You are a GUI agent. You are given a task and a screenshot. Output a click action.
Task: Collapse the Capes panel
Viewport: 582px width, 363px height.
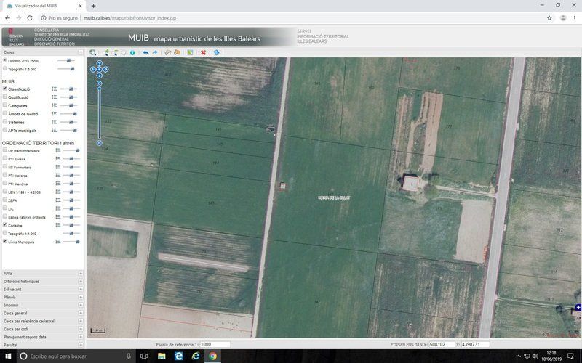click(x=81, y=52)
